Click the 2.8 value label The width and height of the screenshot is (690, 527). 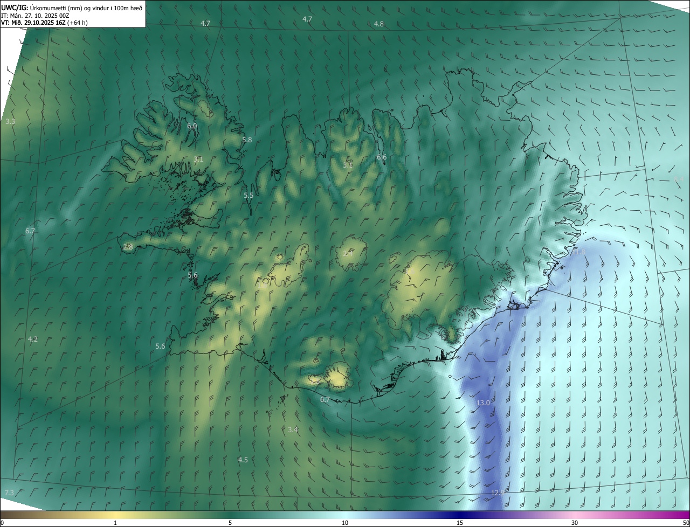(x=128, y=247)
